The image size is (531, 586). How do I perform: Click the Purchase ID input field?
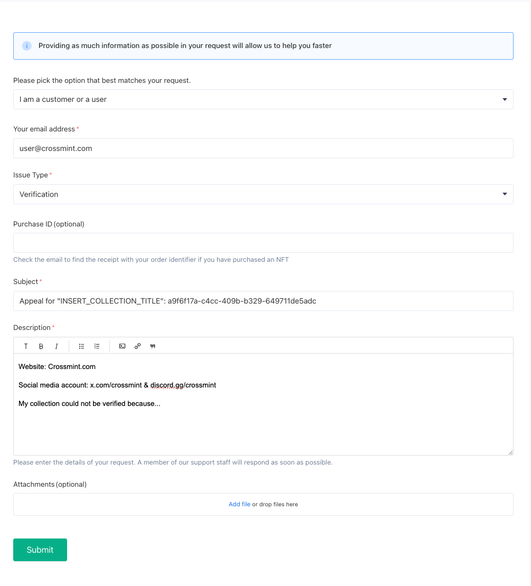263,243
